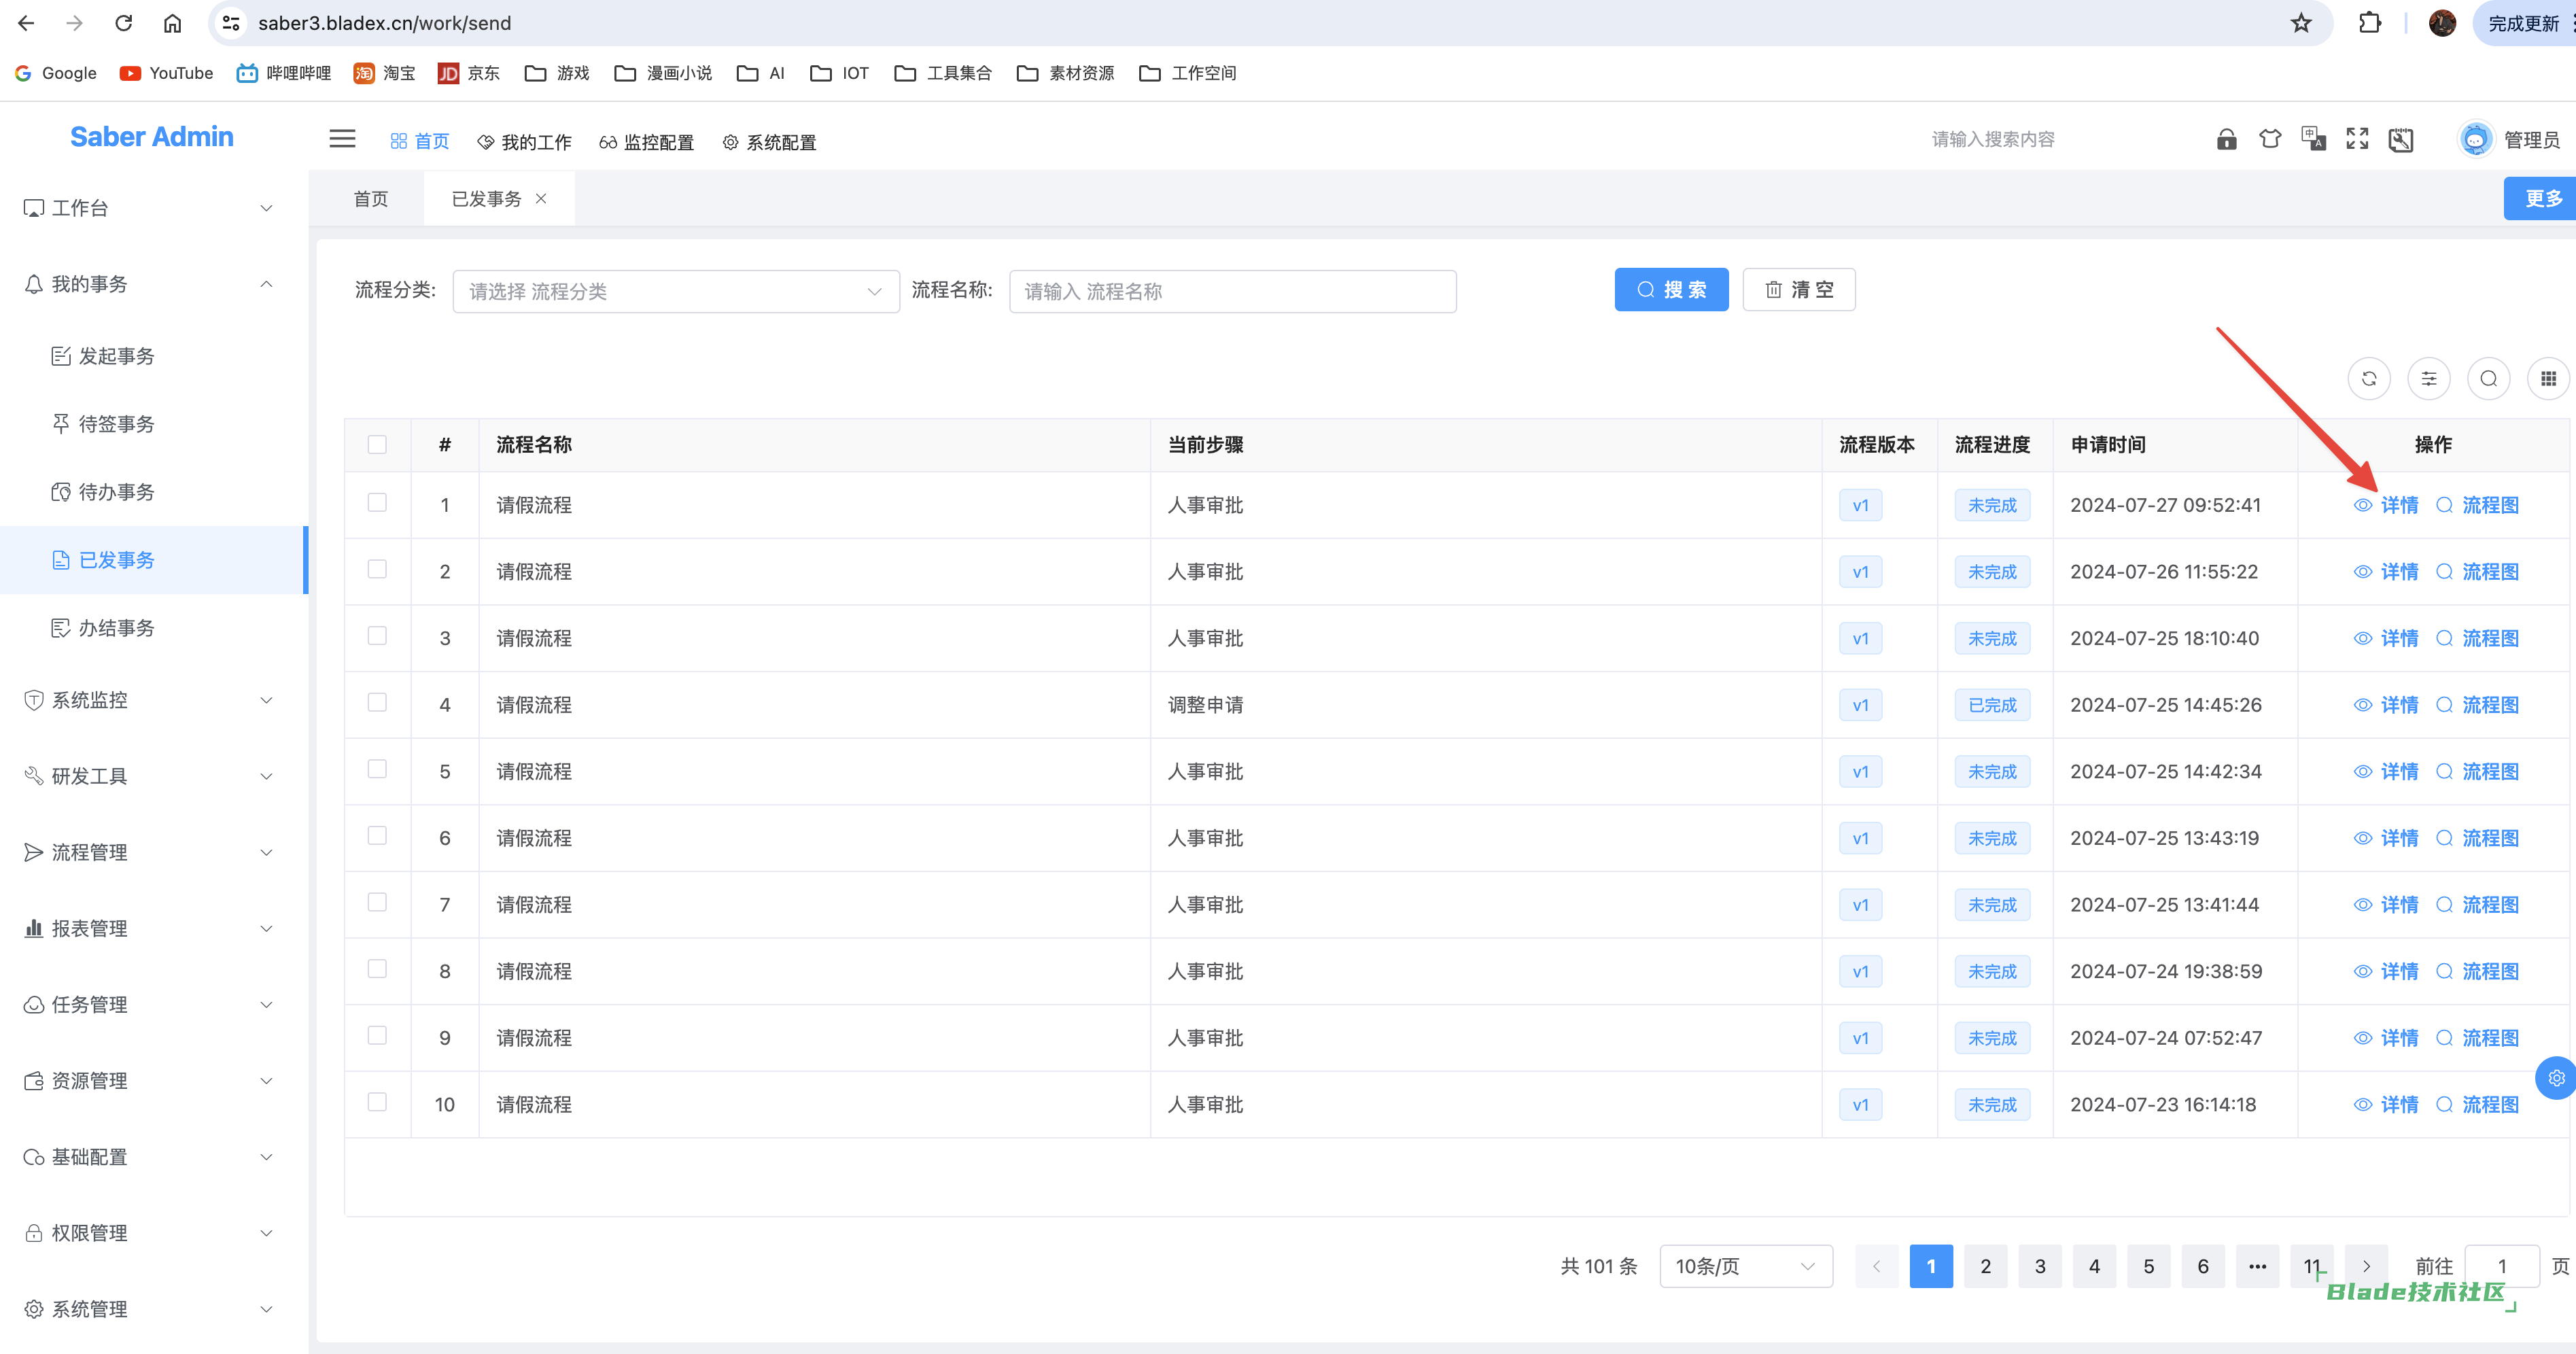Viewport: 2576px width, 1354px height.
Task: Open the 任务管理 sidebar menu
Action: click(153, 1005)
